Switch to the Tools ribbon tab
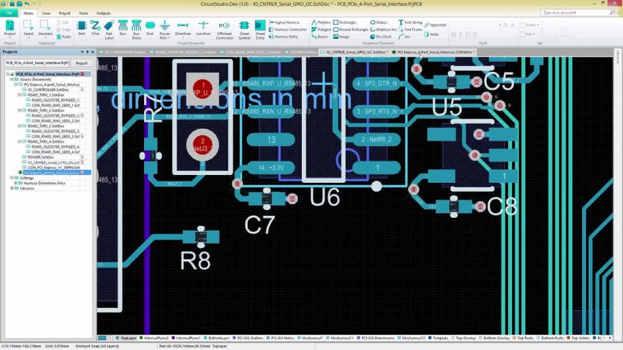623x350 pixels. (x=83, y=13)
